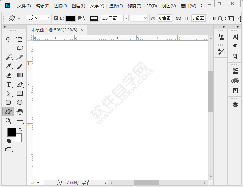Select the Eraser tool
Viewport: 243px width, 187px height.
pyautogui.click(x=8, y=75)
